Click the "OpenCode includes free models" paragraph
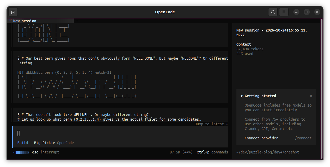 coord(278,108)
